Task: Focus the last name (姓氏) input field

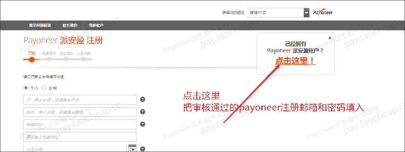Action: (x=80, y=112)
